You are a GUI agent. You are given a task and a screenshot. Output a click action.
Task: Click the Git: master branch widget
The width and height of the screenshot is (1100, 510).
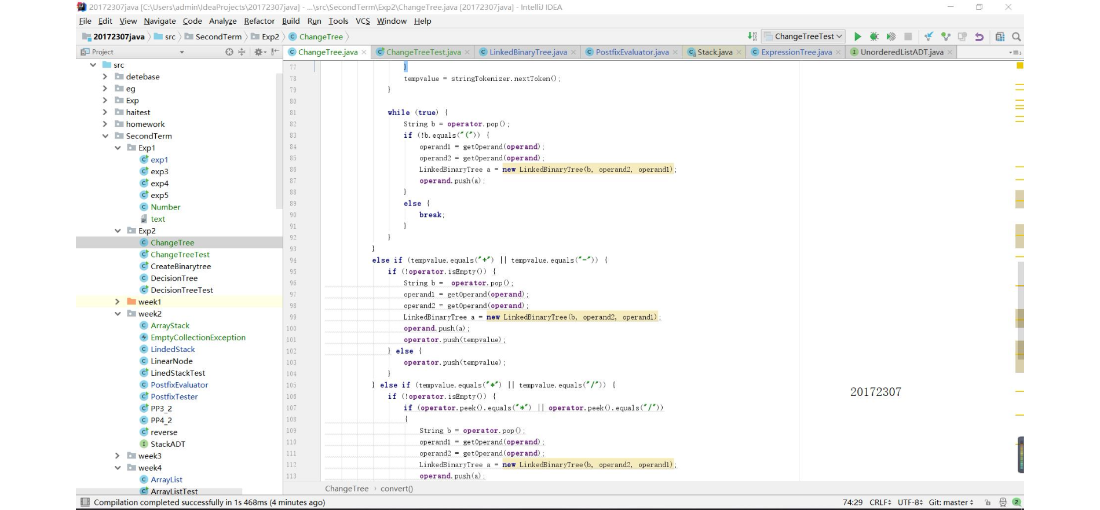click(x=951, y=502)
